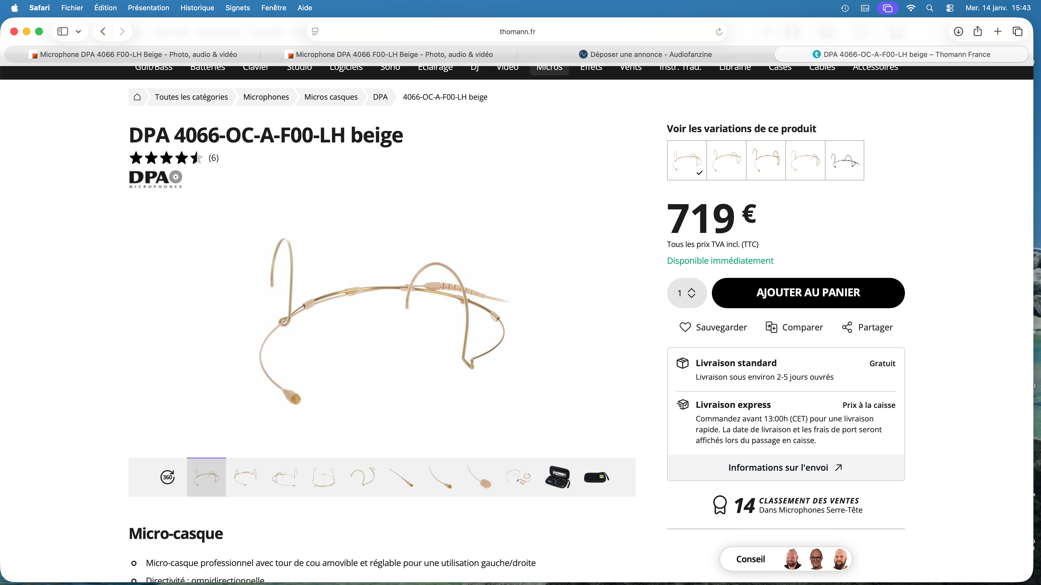Open Safari tab overview icon

click(1017, 31)
